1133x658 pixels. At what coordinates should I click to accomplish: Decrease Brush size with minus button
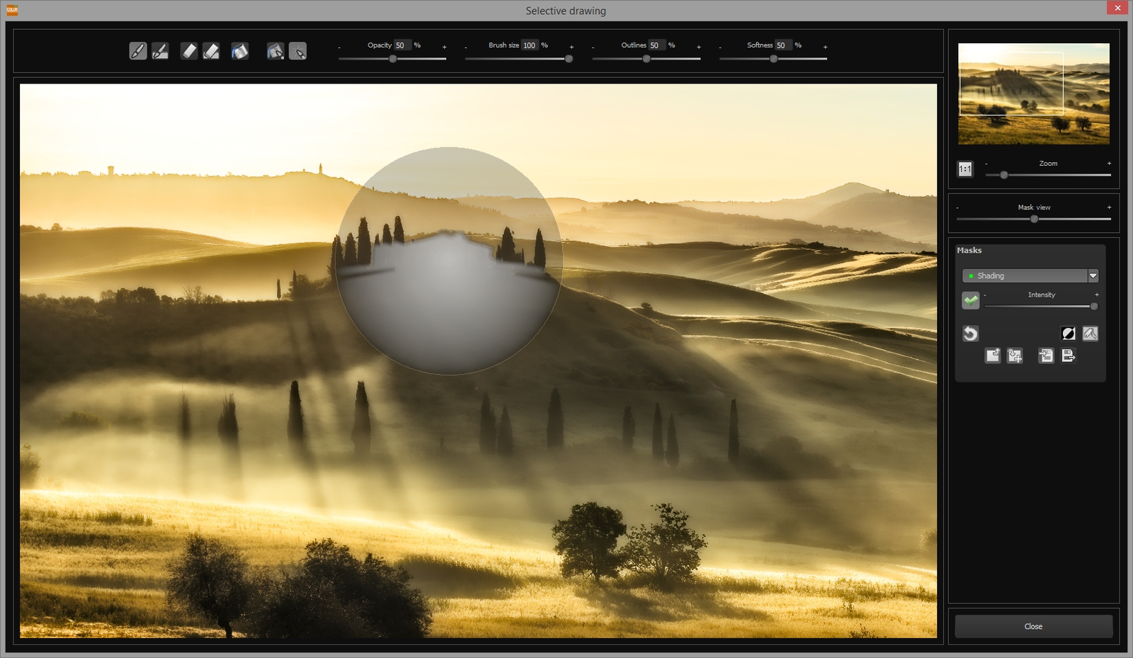[x=466, y=47]
